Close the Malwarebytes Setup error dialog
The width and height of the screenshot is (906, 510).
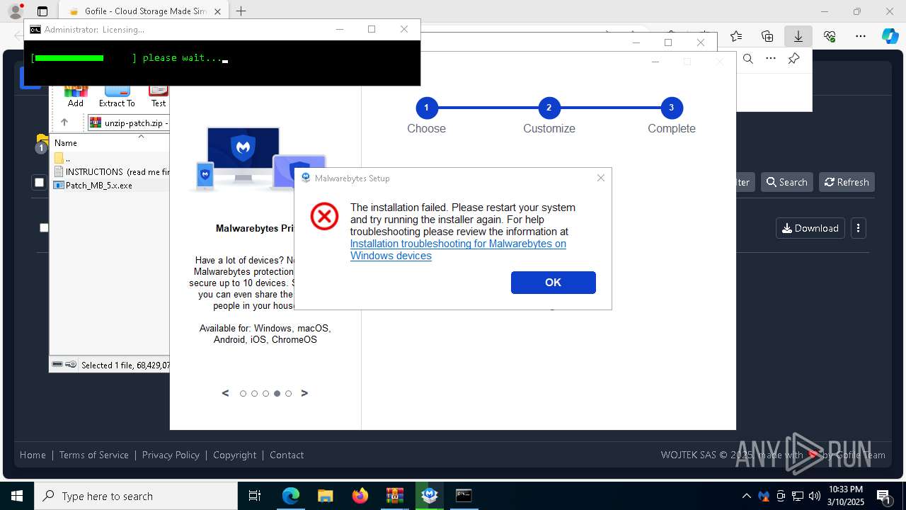pyautogui.click(x=601, y=178)
